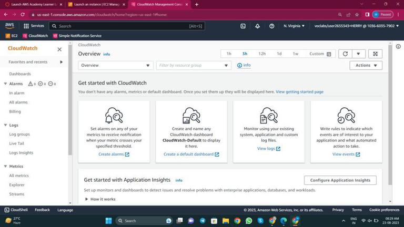Switch to Launch an instance EC2 tab

coord(97,4)
